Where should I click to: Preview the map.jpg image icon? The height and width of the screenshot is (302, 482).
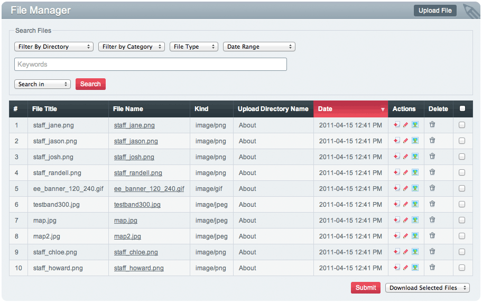pyautogui.click(x=415, y=219)
